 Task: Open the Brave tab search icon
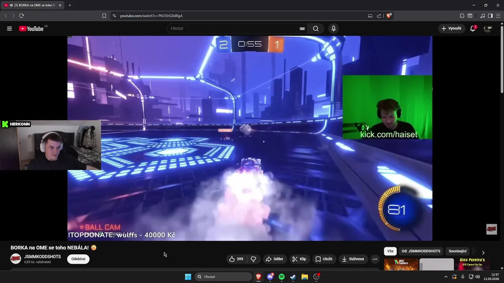coord(470,16)
